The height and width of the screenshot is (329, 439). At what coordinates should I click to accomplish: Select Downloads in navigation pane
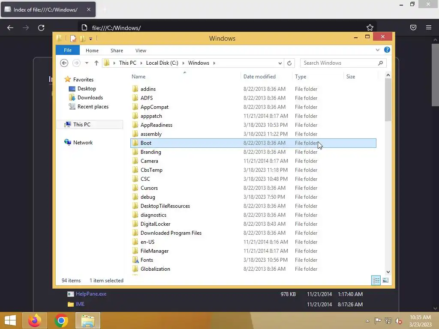tap(90, 97)
